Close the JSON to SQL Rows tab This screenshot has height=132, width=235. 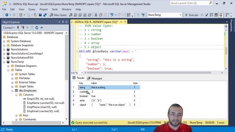(125, 22)
